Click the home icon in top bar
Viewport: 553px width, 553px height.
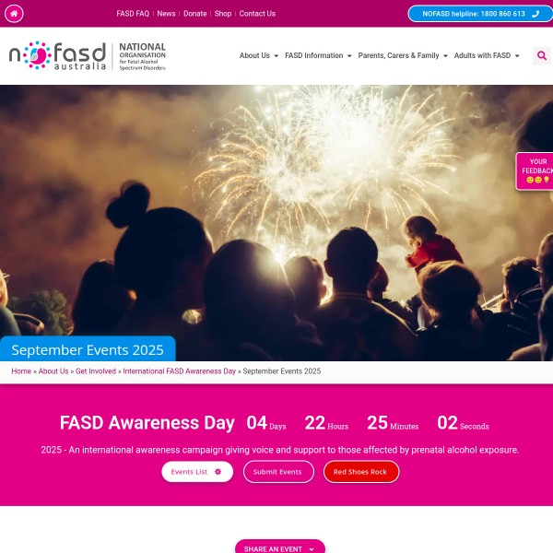coord(14,14)
